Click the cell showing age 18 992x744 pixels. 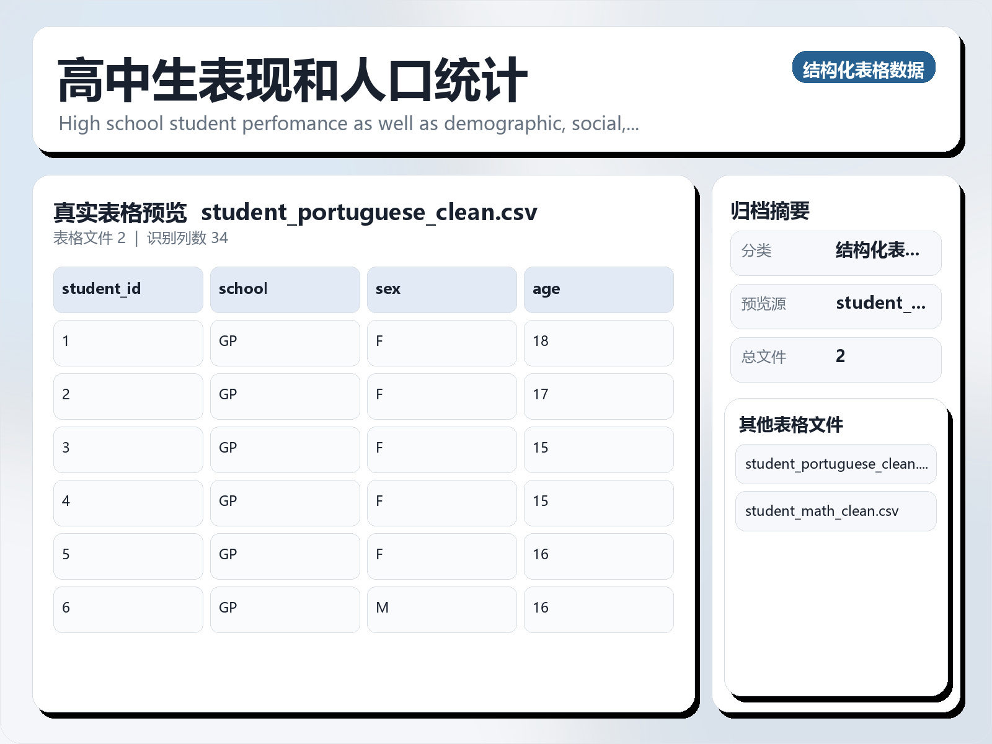599,342
